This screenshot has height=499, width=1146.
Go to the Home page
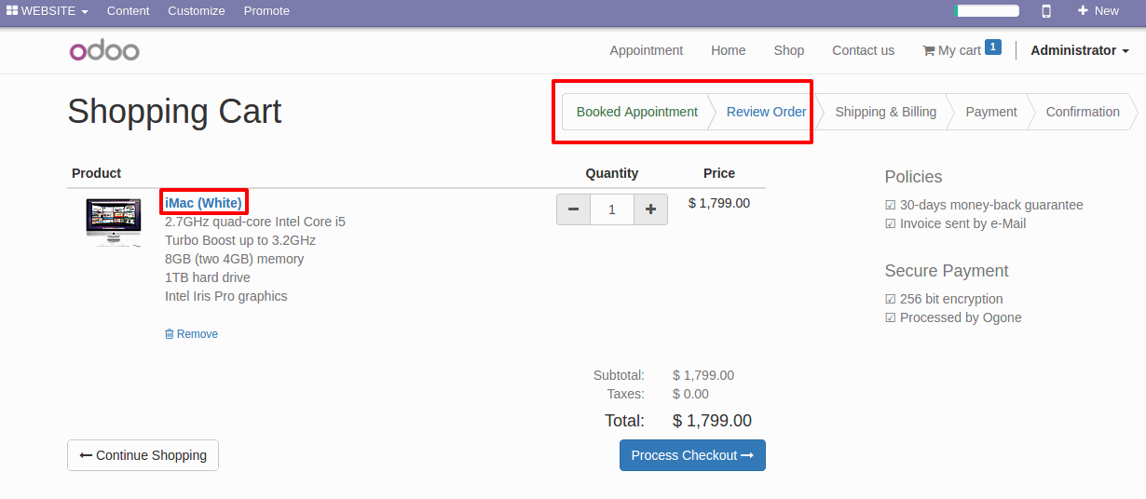[x=729, y=50]
